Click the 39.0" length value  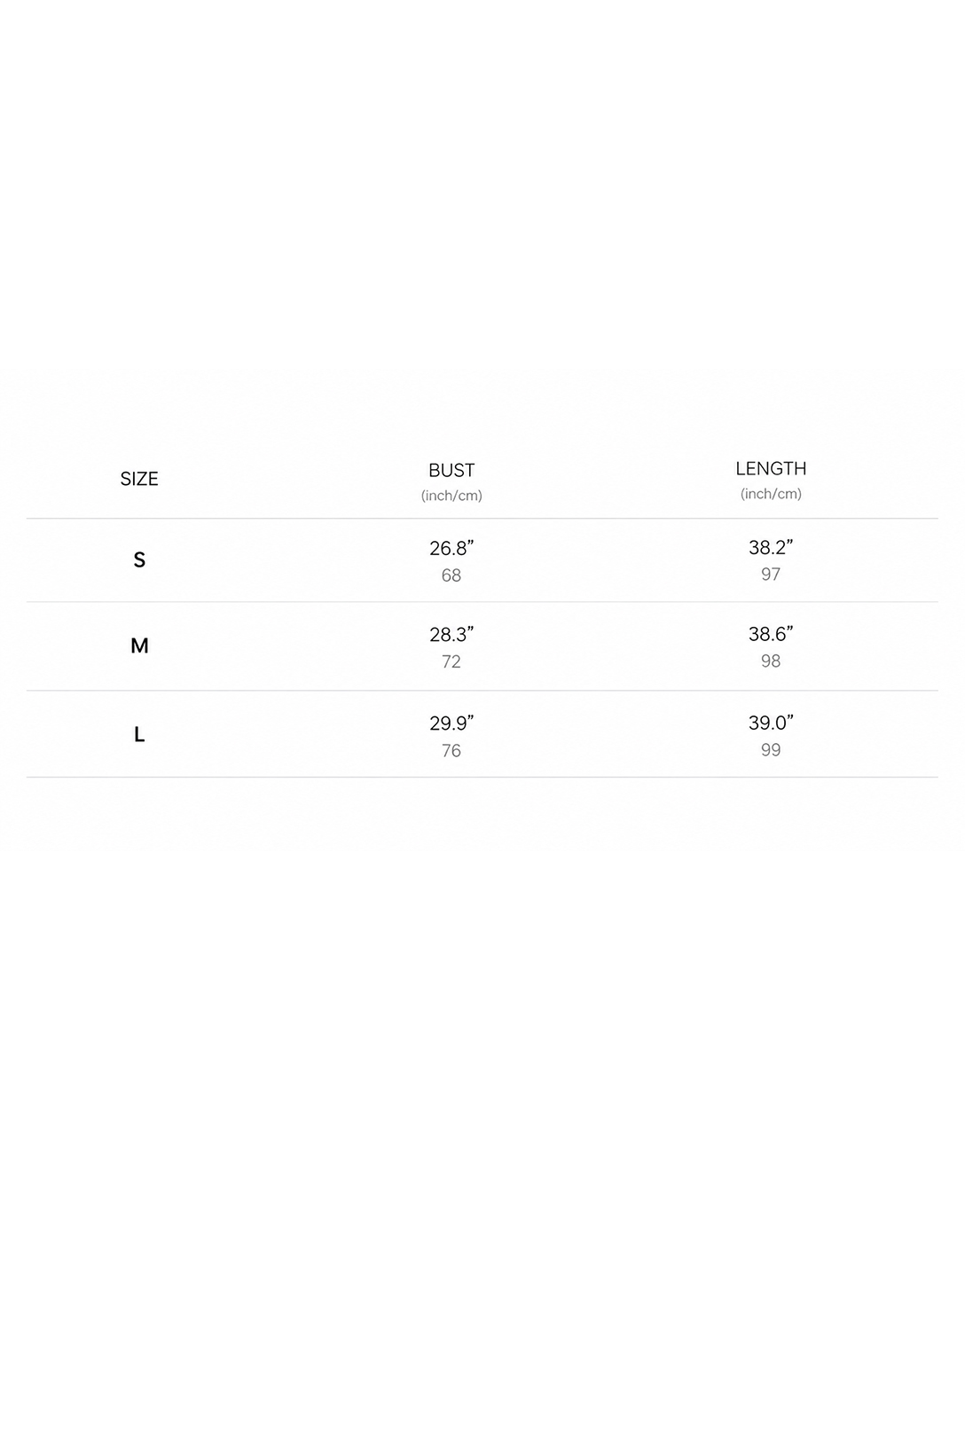pyautogui.click(x=771, y=723)
